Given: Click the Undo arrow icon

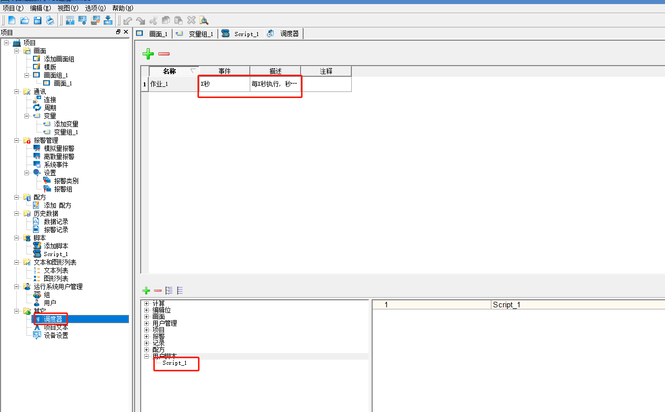Looking at the screenshot, I should (128, 20).
